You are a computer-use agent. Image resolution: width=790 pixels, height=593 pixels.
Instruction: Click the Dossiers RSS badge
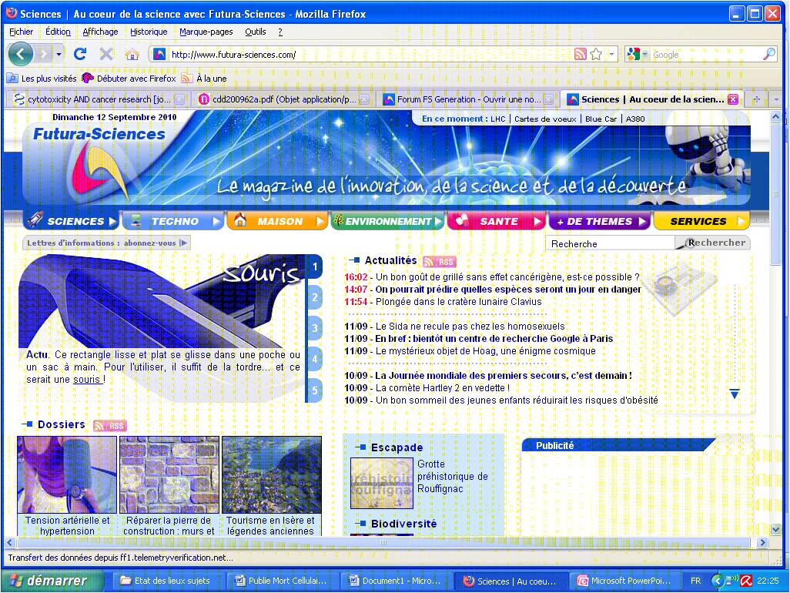pyautogui.click(x=110, y=426)
